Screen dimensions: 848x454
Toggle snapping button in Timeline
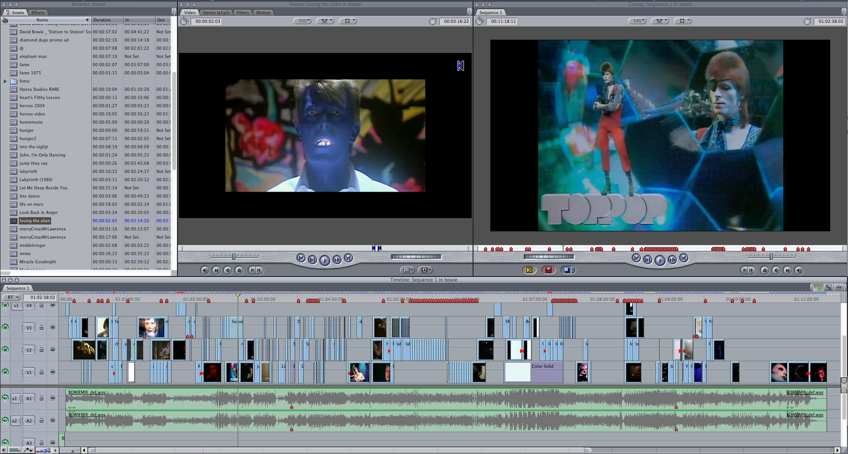tap(839, 287)
